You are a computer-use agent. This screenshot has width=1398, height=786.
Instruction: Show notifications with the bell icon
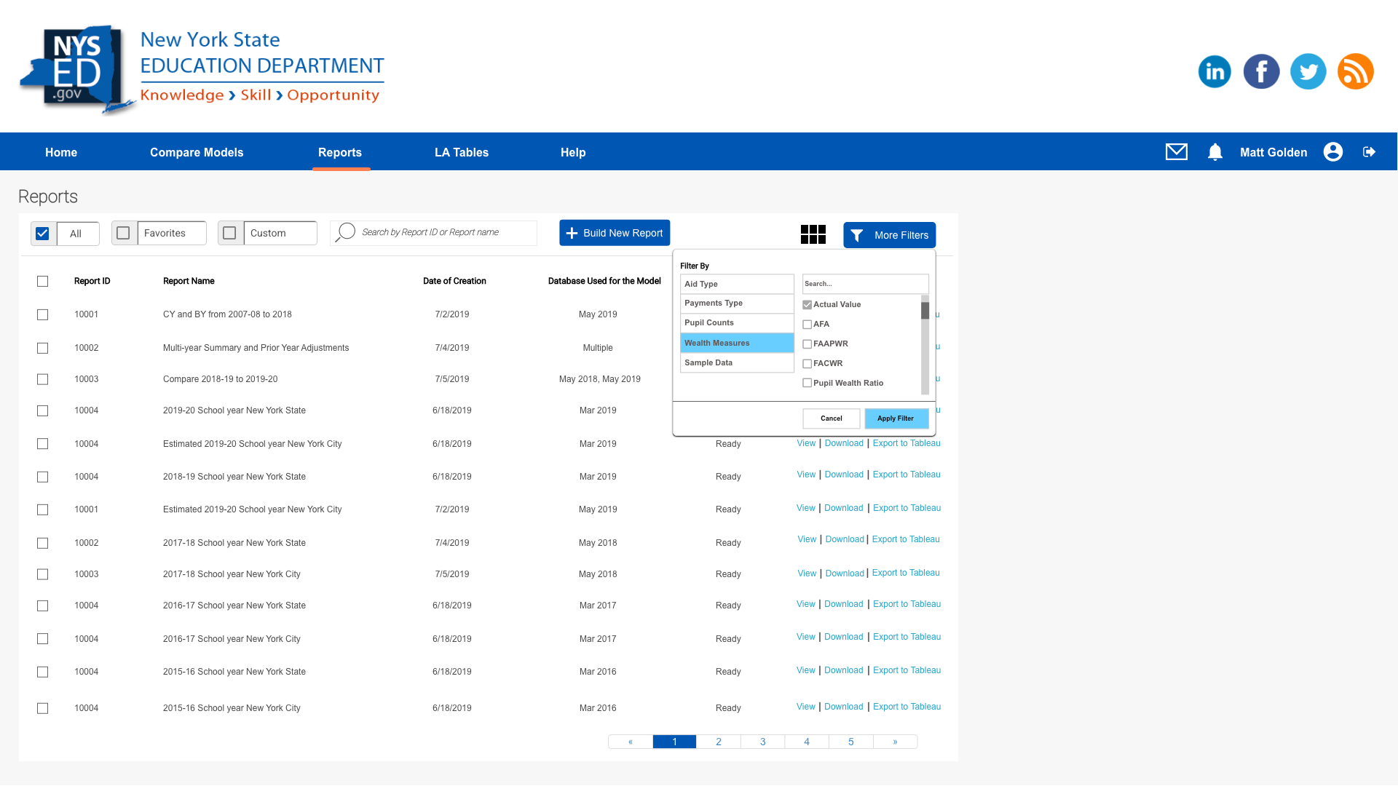click(1215, 151)
